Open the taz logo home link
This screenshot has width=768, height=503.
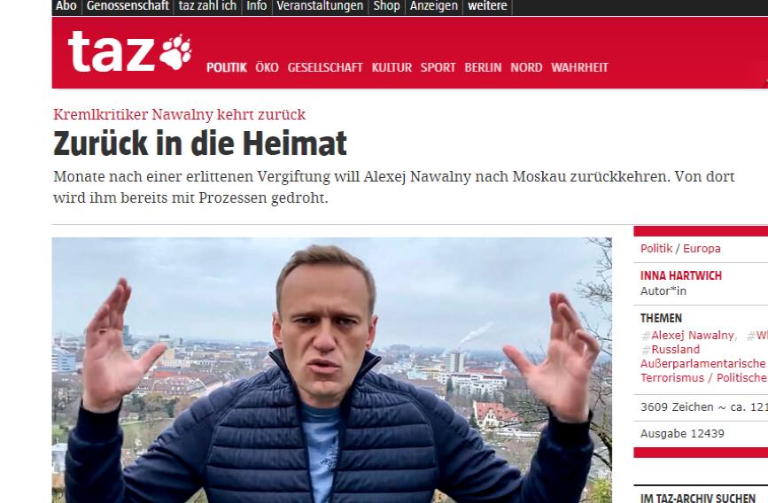point(129,51)
